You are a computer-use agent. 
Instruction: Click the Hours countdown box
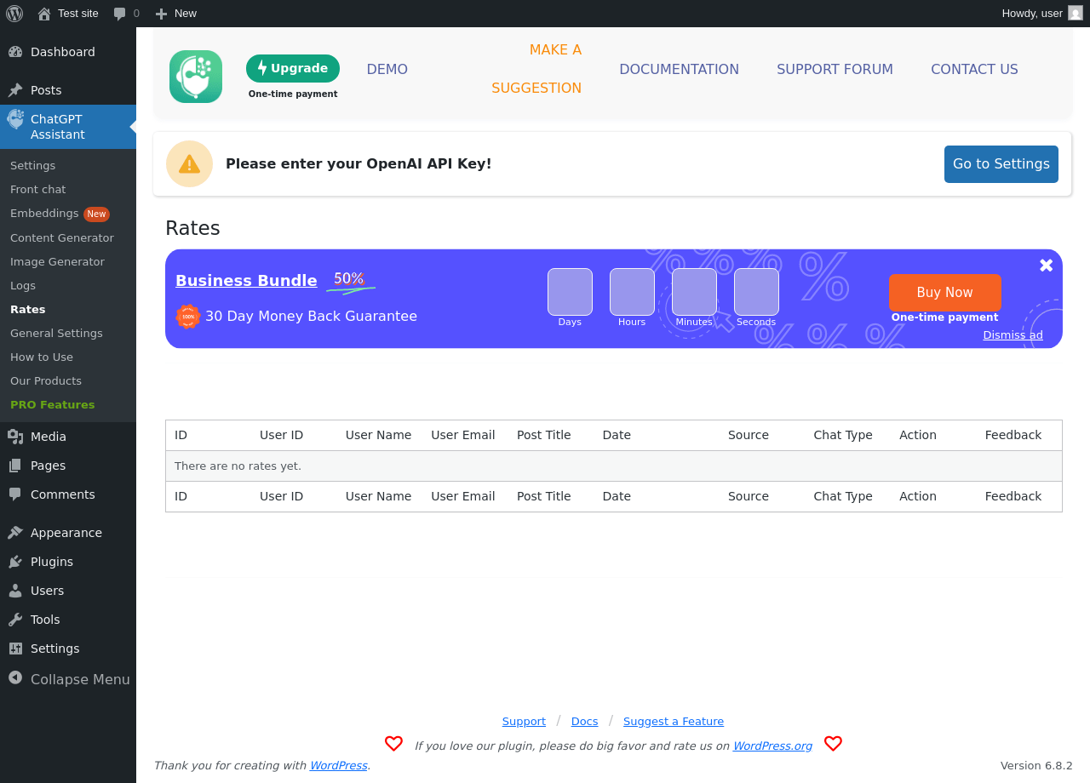pyautogui.click(x=632, y=292)
